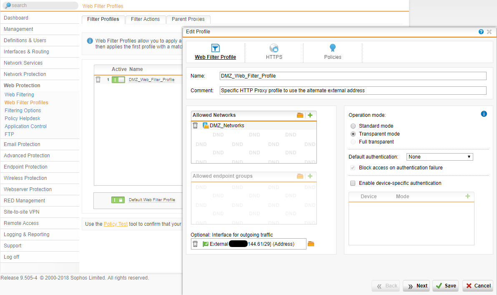Viewport: 497px width, 295px height.
Task: Click in the Name input field
Action: click(353, 76)
